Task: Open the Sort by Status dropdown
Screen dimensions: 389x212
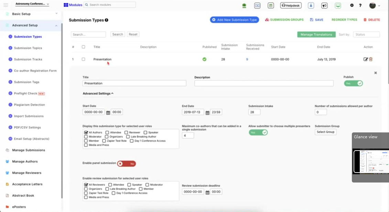Action: pyautogui.click(x=366, y=34)
